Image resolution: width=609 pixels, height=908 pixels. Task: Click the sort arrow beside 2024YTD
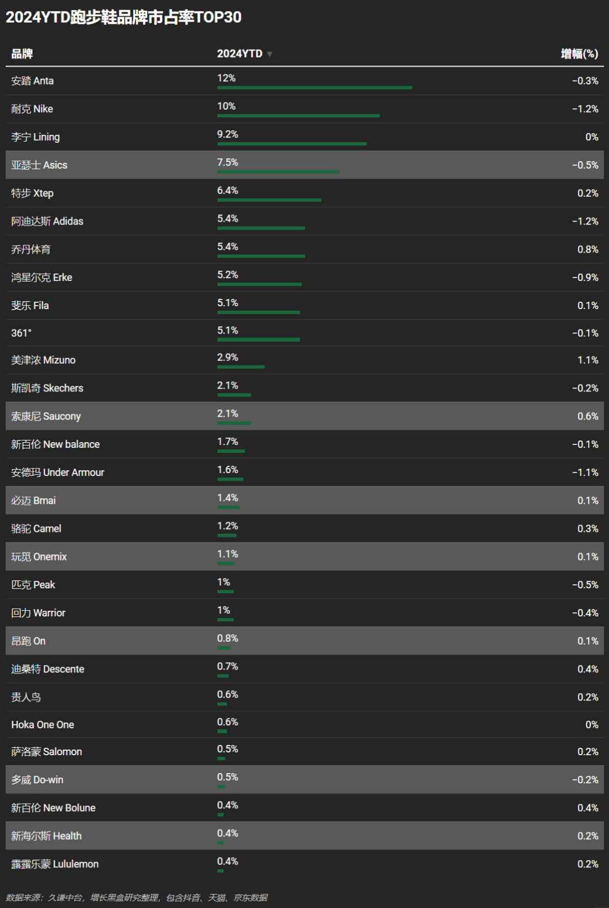[270, 54]
